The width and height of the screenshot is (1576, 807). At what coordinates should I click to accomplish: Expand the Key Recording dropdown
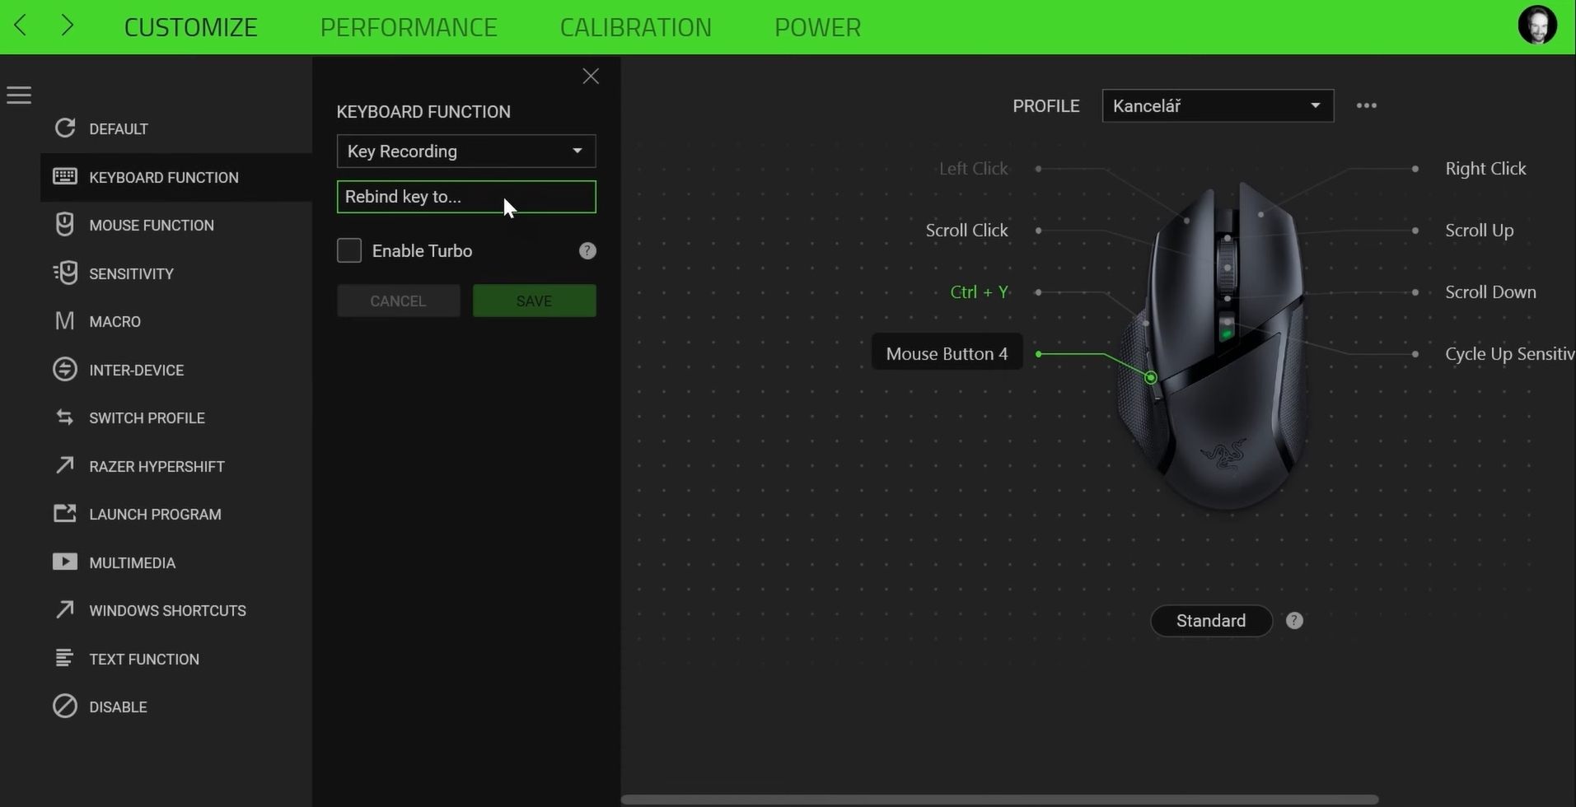tap(466, 151)
